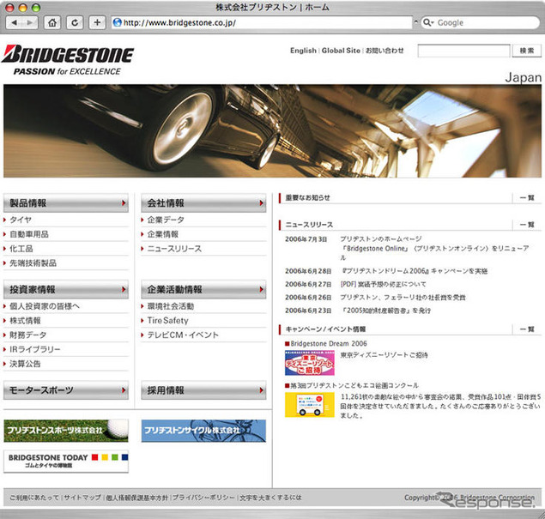The image size is (545, 519).
Task: Open the BRIDGESTONE TODAY banner
Action: 66,462
